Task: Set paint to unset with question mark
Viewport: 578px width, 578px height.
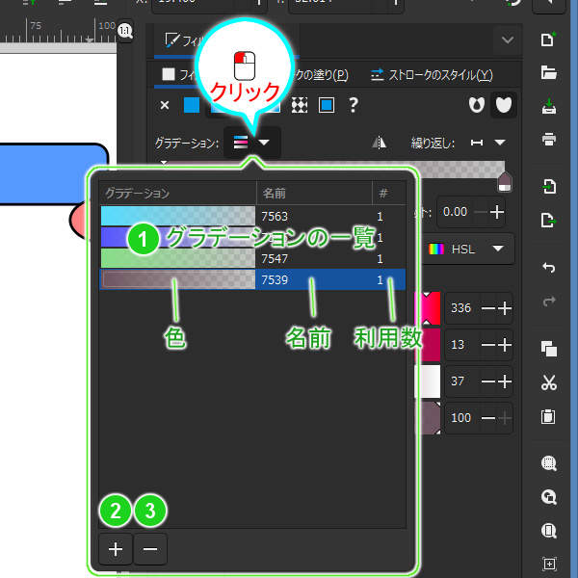Action: [x=354, y=105]
